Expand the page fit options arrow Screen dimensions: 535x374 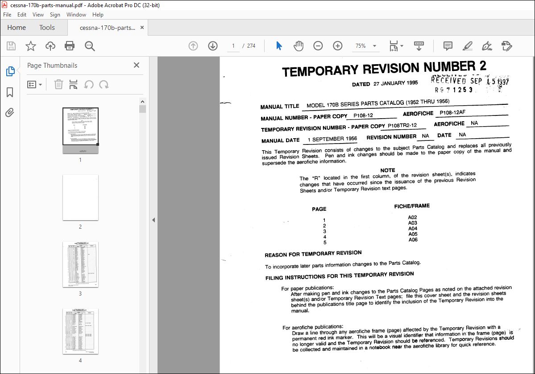[402, 45]
